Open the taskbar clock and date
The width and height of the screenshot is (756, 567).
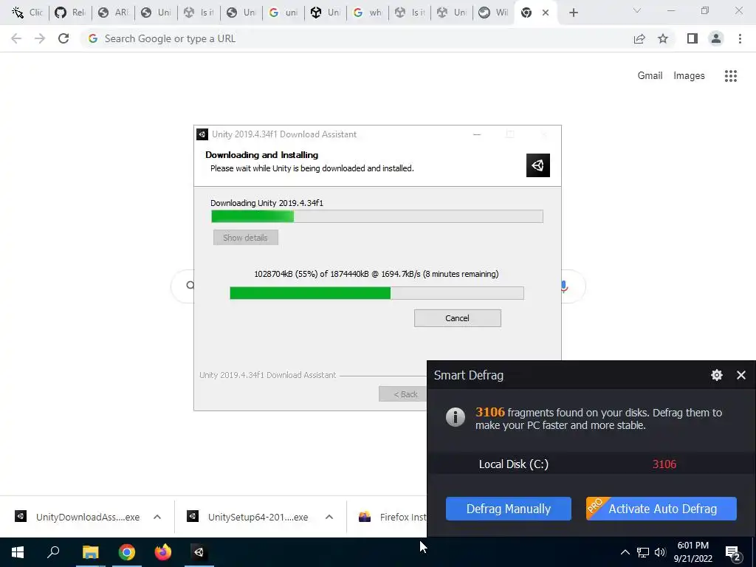[693, 552]
